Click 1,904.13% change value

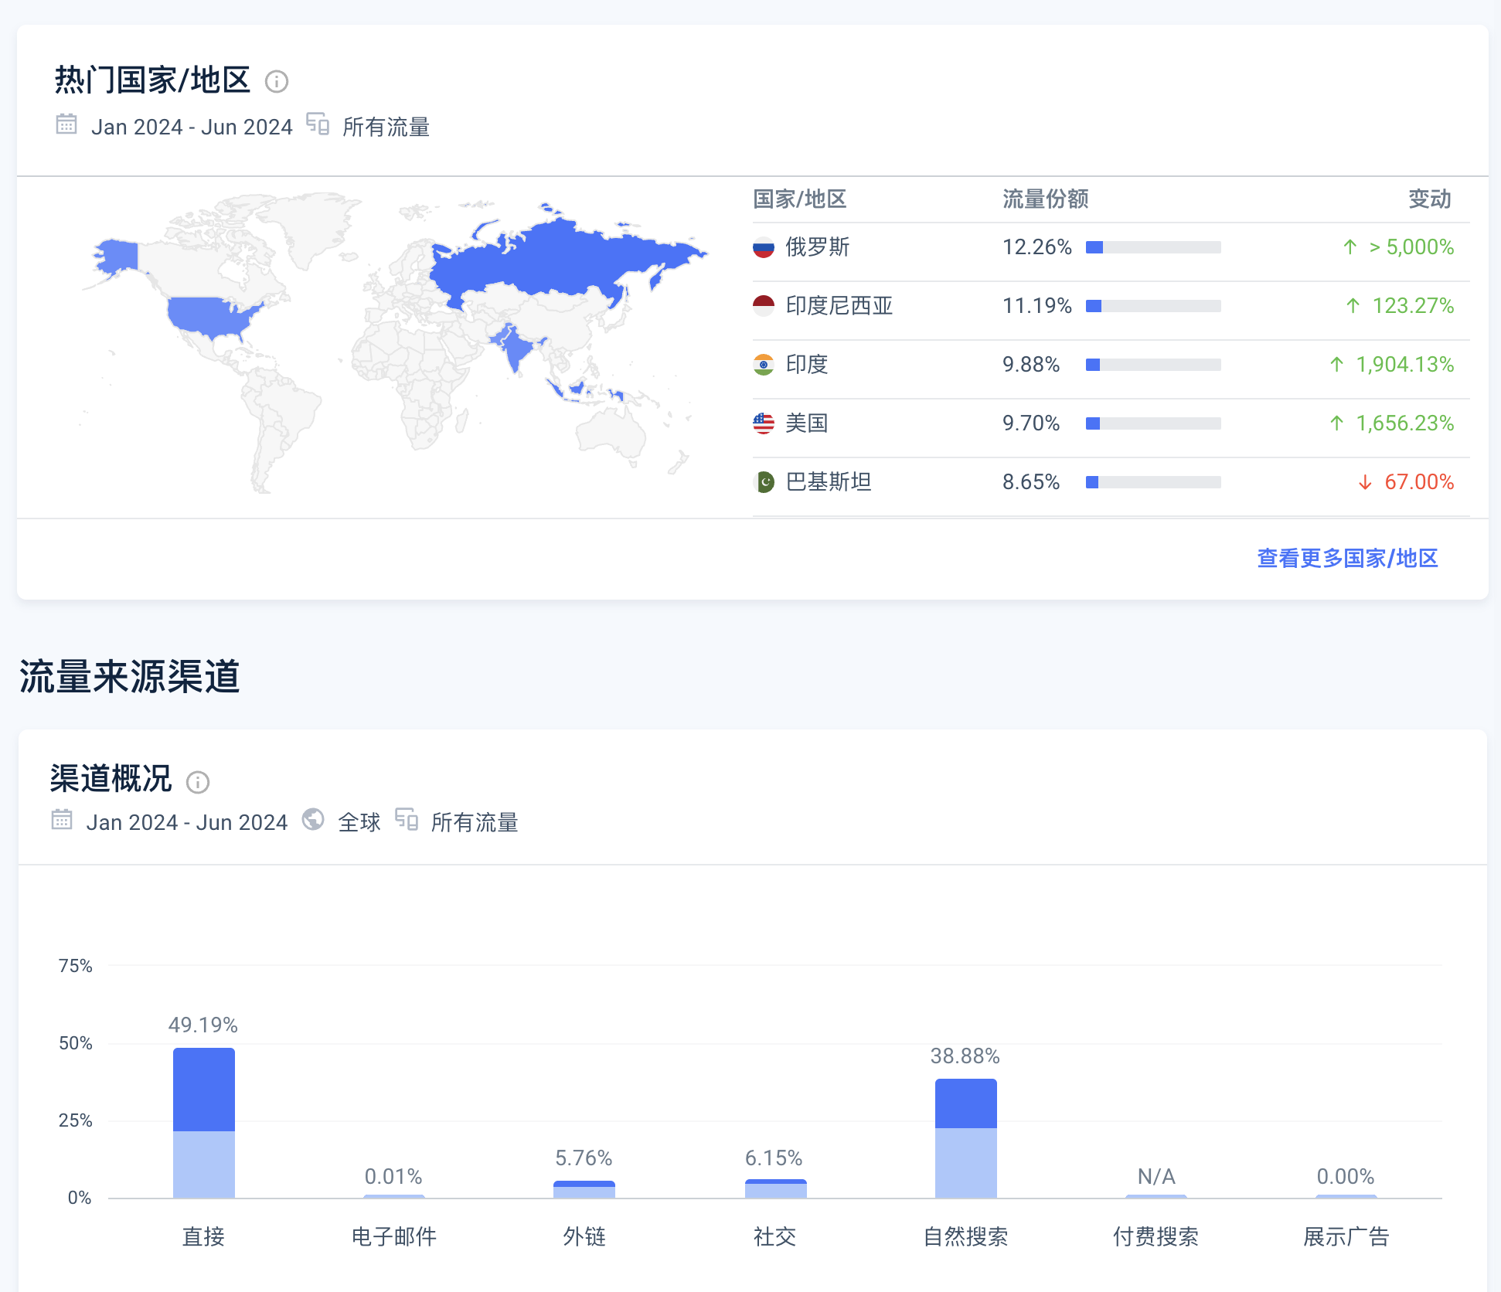pyautogui.click(x=1405, y=365)
